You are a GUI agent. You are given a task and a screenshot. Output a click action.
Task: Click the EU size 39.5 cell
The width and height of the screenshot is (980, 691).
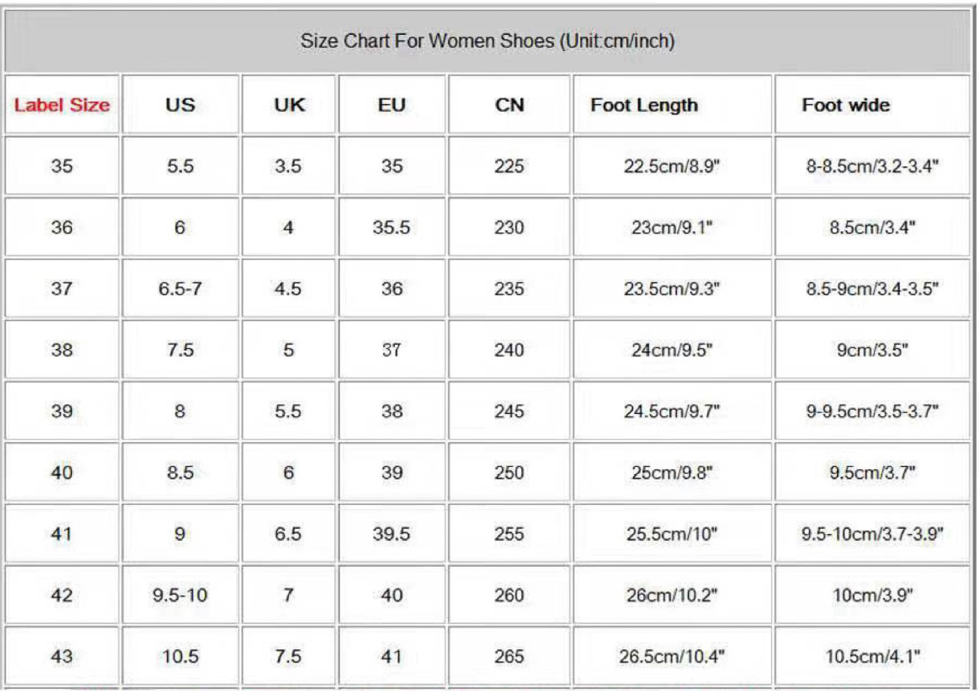391,534
